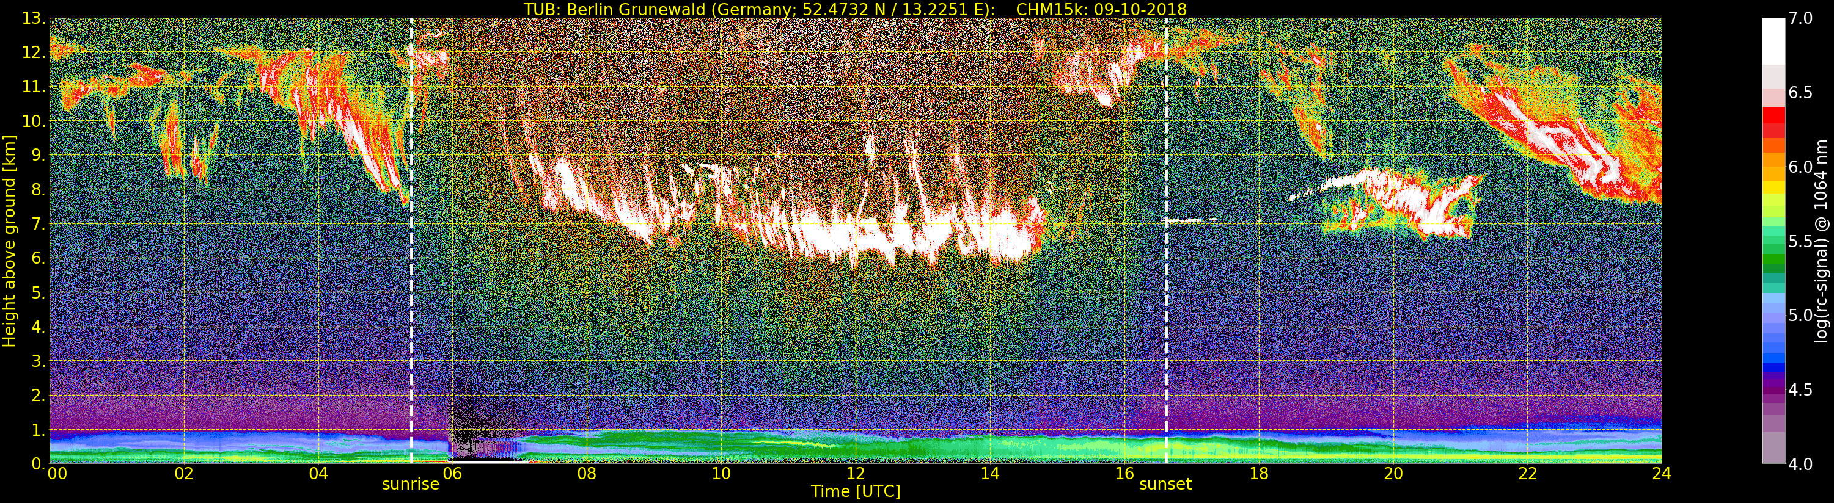Click height-axis tick "11."
The width and height of the screenshot is (1834, 503).
pyautogui.click(x=34, y=87)
